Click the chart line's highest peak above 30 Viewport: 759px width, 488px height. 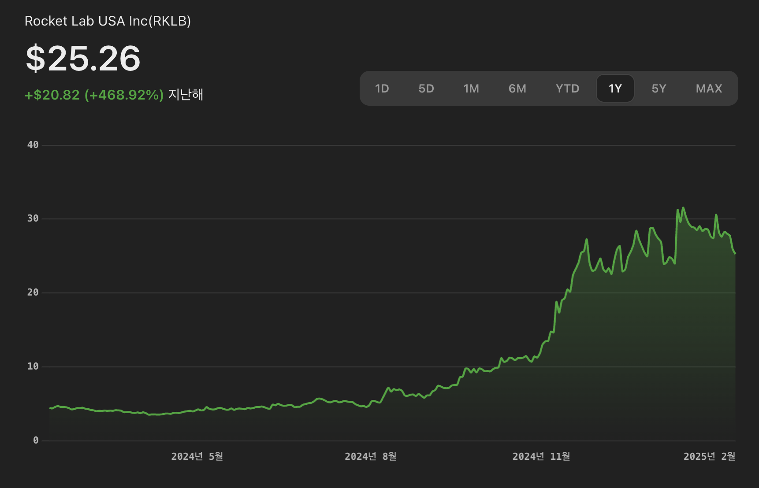[x=683, y=208]
